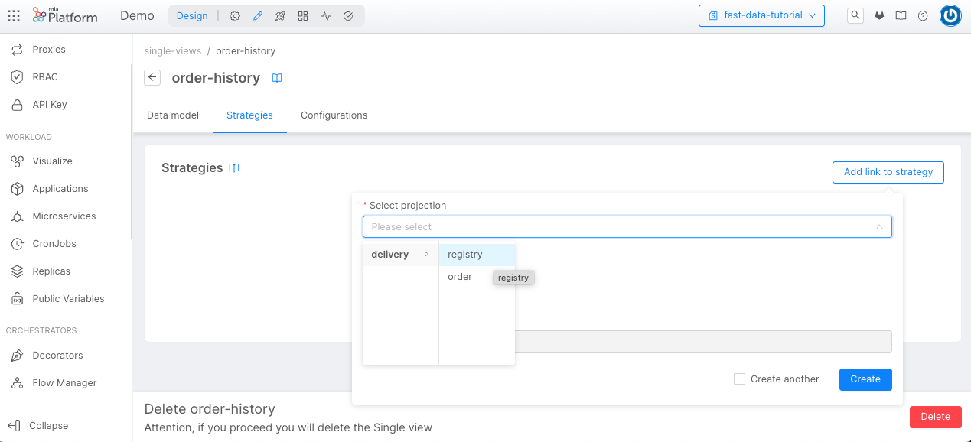Switch to the Configurations tab
971x442 pixels.
coord(334,115)
